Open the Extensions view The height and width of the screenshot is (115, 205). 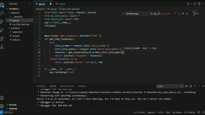click(2, 38)
